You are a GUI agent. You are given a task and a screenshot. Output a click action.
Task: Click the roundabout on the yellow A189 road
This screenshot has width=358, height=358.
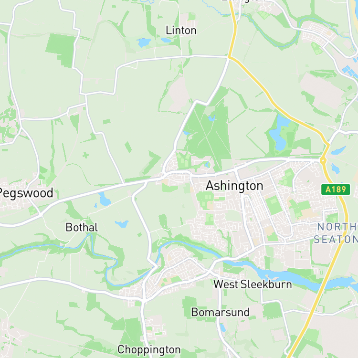pos(323,160)
